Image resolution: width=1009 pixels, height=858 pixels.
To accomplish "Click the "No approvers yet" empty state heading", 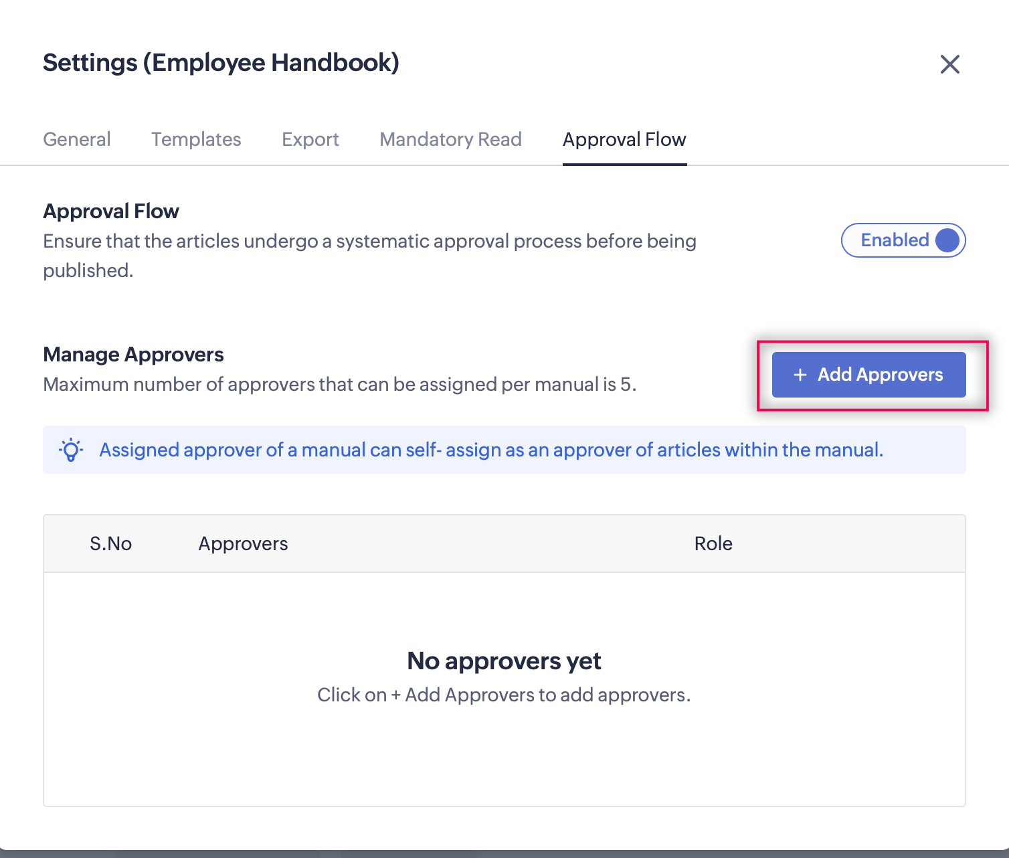I will [504, 661].
